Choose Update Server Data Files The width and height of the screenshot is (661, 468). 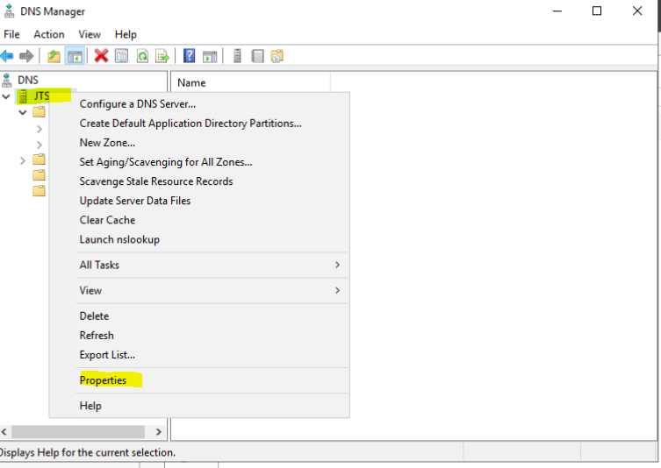199,201
